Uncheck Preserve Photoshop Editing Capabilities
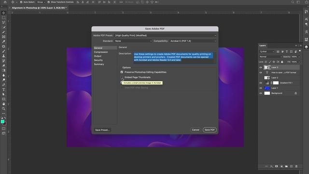This screenshot has width=309, height=174. point(122,72)
